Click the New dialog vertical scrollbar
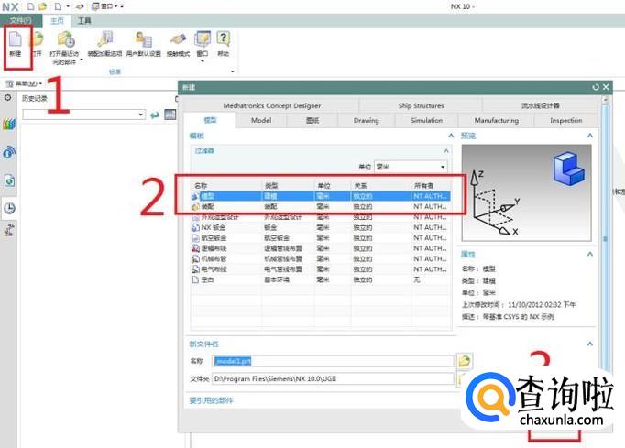The width and height of the screenshot is (625, 448). click(605, 239)
